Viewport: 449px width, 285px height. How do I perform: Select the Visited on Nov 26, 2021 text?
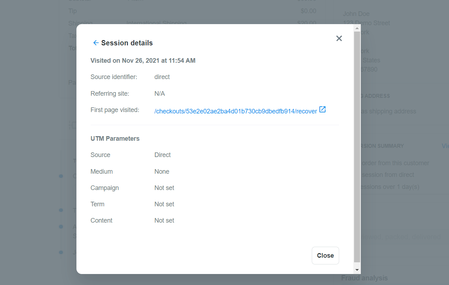[x=143, y=61]
